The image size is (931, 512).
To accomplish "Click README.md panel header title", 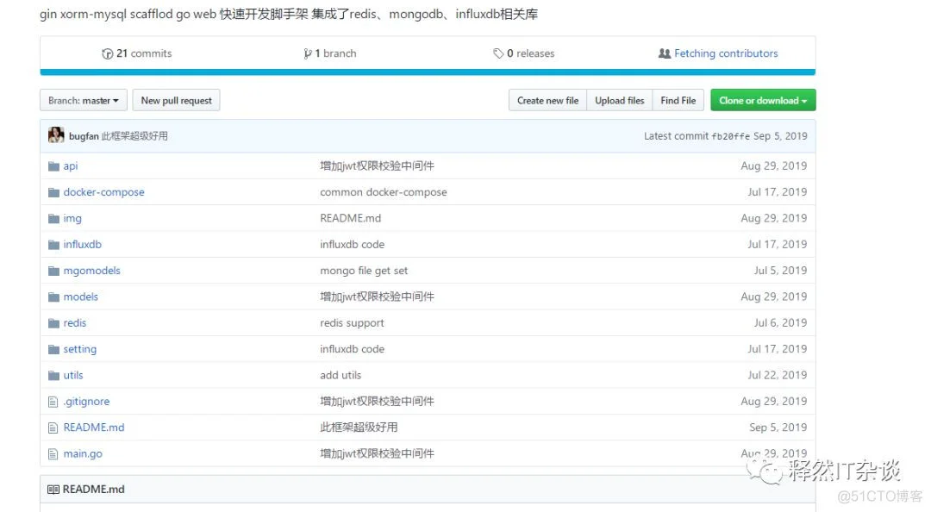I will pyautogui.click(x=93, y=490).
